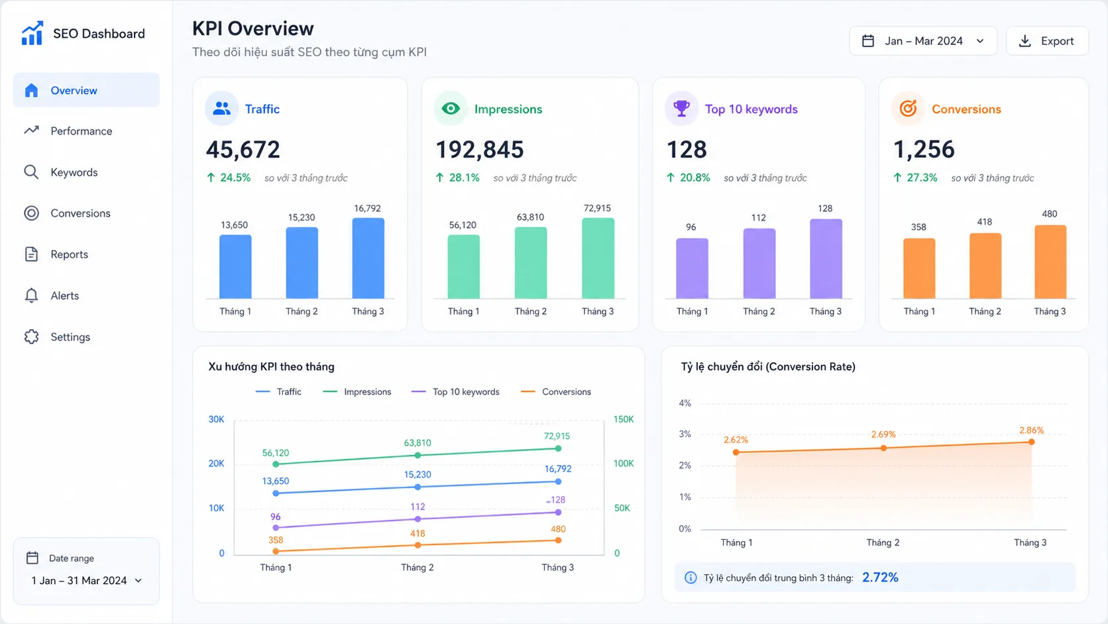Click the Performance trend-line icon

click(x=31, y=131)
